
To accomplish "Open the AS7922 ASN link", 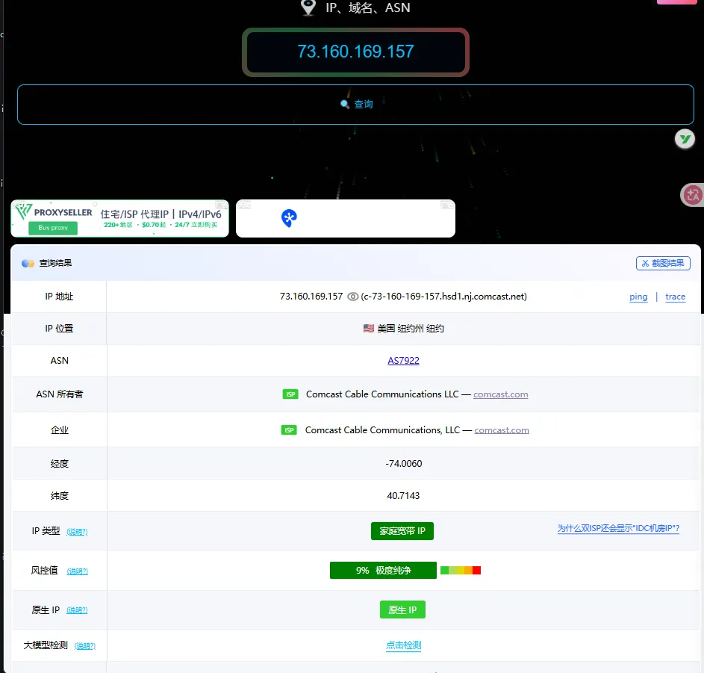I will [x=403, y=360].
